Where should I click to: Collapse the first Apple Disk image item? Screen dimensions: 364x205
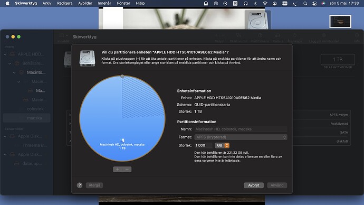[x=5, y=136]
